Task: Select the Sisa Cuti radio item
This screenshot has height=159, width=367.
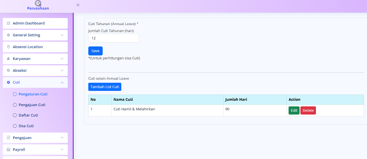Action: tap(15, 126)
